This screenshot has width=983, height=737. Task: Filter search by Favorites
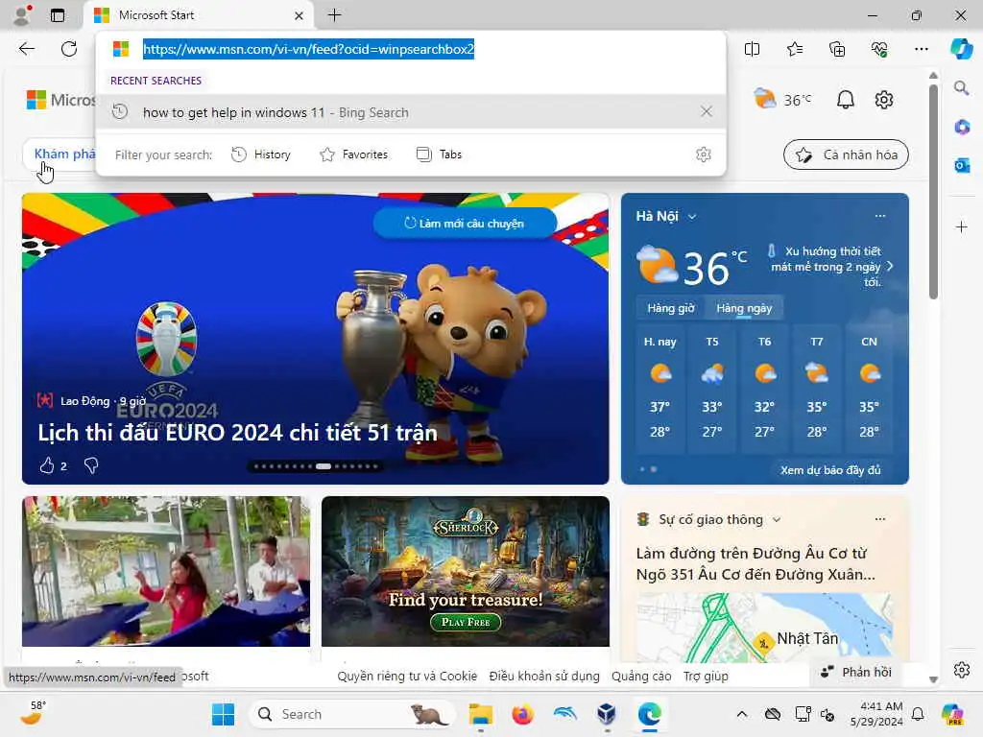click(353, 155)
